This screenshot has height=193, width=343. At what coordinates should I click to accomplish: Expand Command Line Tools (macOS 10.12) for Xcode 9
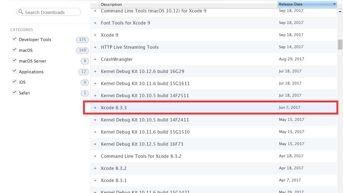pyautogui.click(x=95, y=11)
